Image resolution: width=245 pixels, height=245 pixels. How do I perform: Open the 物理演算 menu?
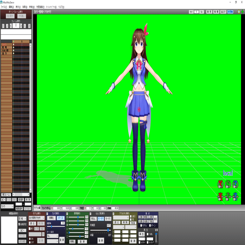41,7
